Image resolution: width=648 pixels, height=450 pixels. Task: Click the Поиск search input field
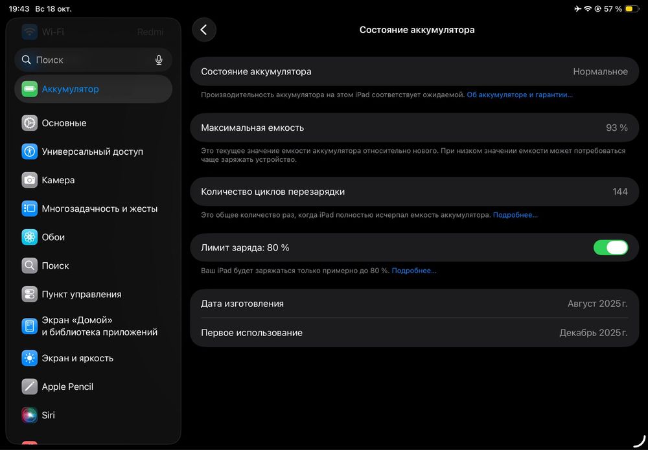tap(93, 60)
